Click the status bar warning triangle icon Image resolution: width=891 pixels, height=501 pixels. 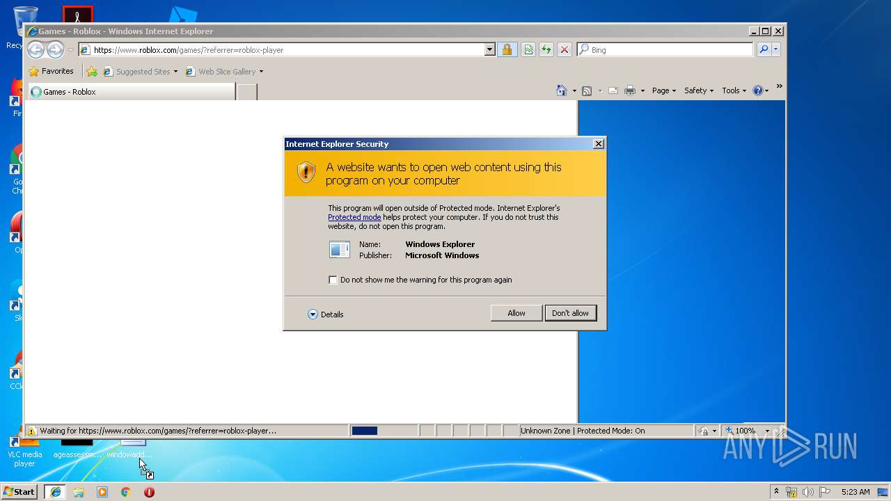click(x=32, y=431)
